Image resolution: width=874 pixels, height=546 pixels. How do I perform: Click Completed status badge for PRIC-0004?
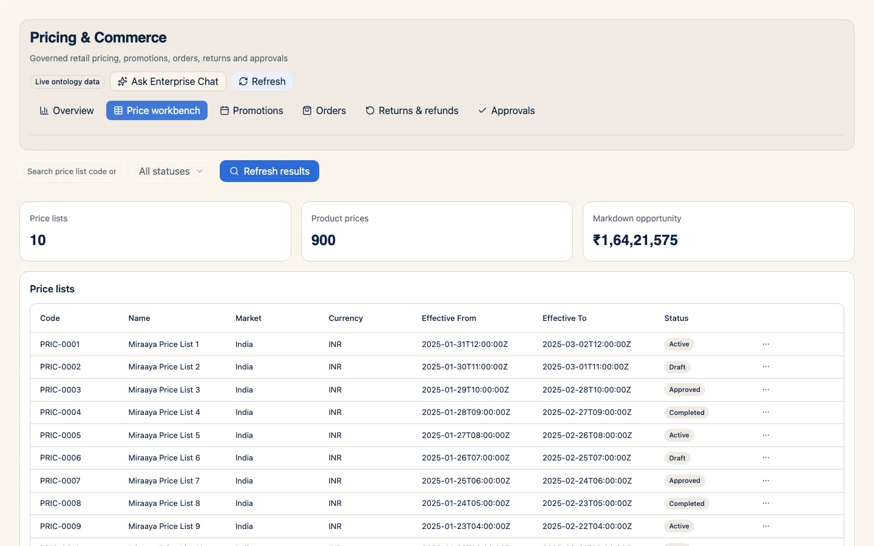[686, 413]
